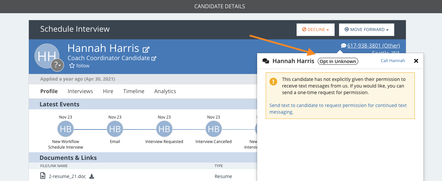Open the Decline dropdown button
Image resolution: width=442 pixels, height=181 pixels.
pyautogui.click(x=315, y=30)
